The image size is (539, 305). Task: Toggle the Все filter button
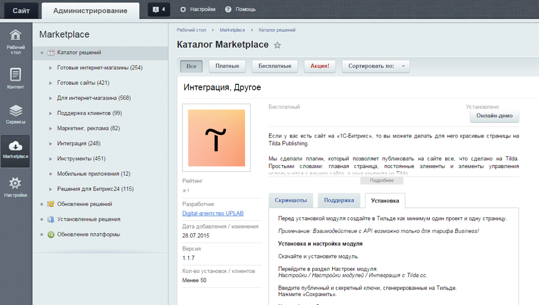(191, 66)
